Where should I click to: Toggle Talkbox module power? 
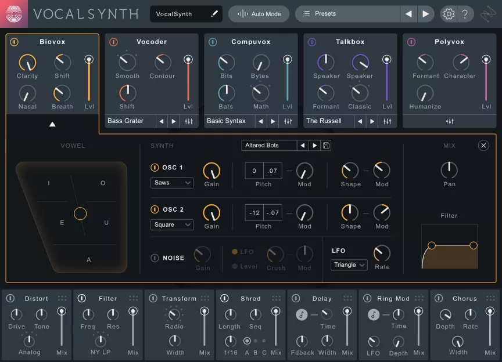click(x=312, y=42)
